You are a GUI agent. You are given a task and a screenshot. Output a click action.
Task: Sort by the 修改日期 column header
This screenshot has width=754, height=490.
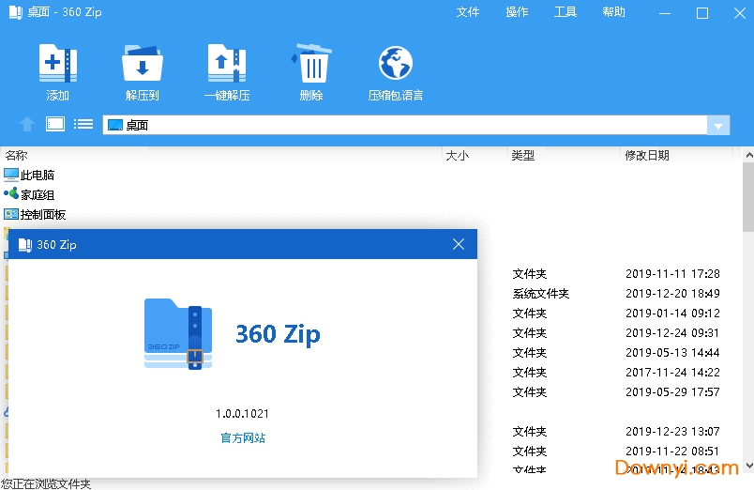pyautogui.click(x=647, y=156)
